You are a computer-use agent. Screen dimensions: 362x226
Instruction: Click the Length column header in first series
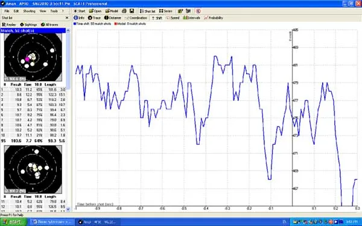coord(50,84)
